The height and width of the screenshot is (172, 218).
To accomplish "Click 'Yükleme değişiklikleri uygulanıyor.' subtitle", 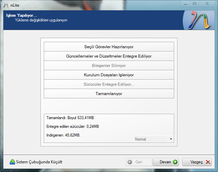I will tap(41, 20).
